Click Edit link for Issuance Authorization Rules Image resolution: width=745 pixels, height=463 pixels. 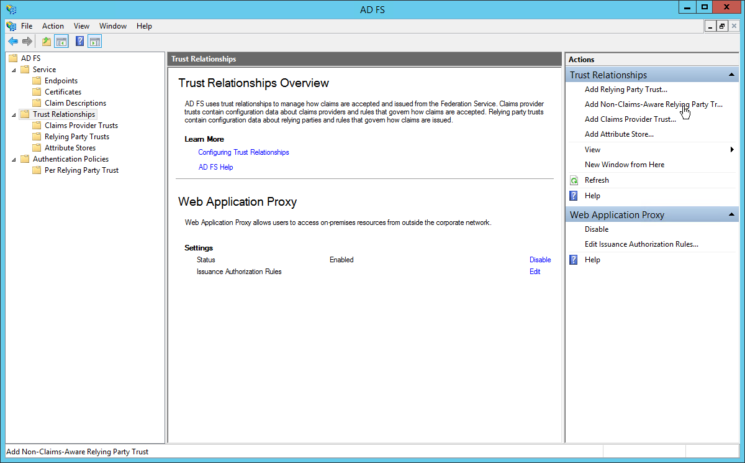(535, 272)
